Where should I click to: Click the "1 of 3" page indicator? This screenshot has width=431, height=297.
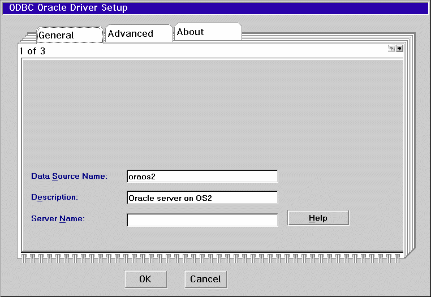point(32,51)
